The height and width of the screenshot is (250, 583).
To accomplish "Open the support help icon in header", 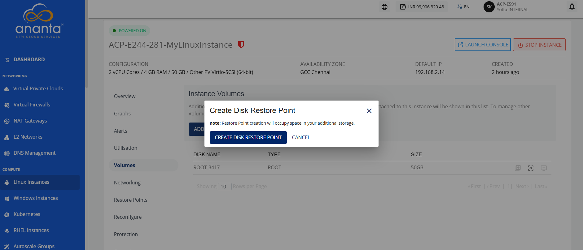I will point(384,7).
